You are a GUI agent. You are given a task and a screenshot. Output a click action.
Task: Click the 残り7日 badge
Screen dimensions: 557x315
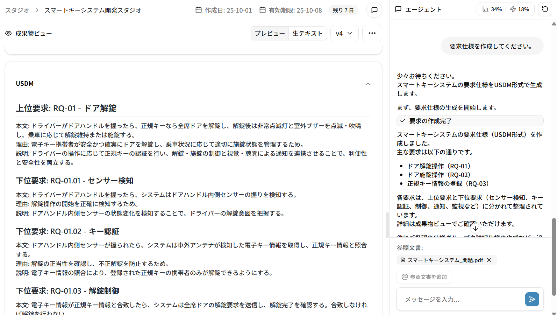pyautogui.click(x=343, y=10)
